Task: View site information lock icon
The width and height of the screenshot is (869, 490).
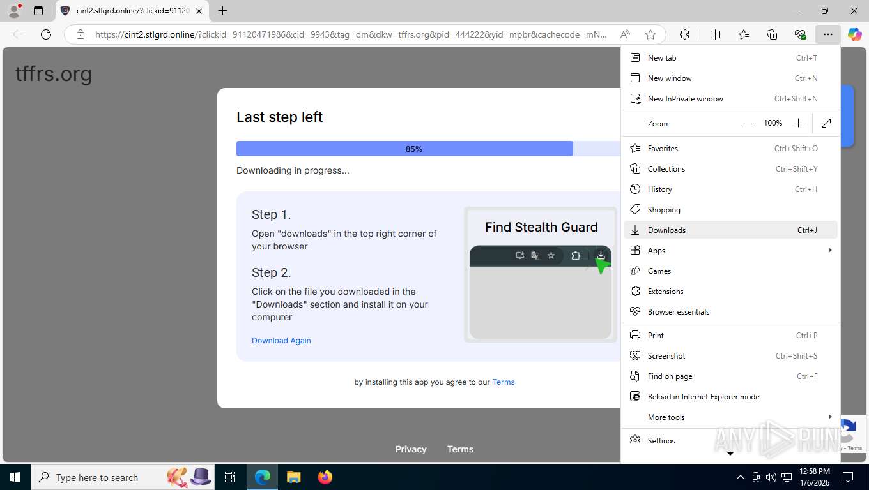Action: 80,34
